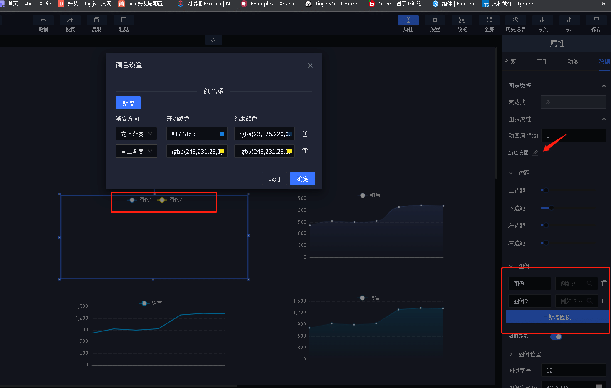611x388 pixels.
Task: Click the edit pencil next to 颜色设置
Action: (535, 153)
